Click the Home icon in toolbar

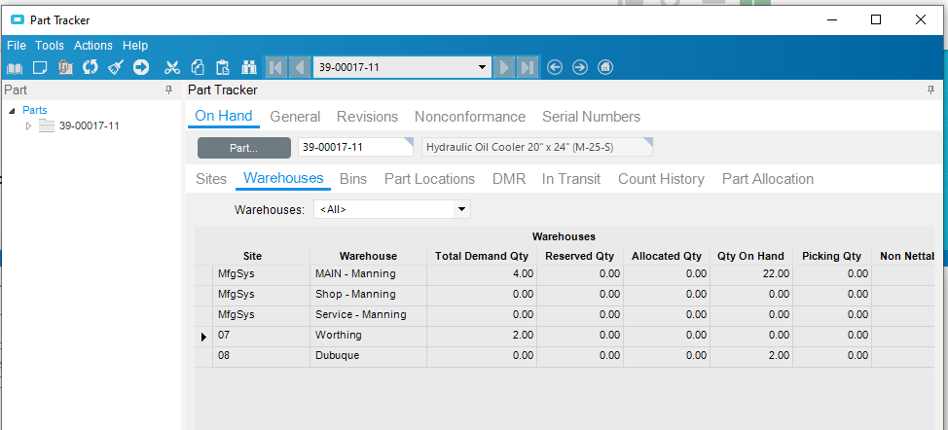[x=605, y=68]
